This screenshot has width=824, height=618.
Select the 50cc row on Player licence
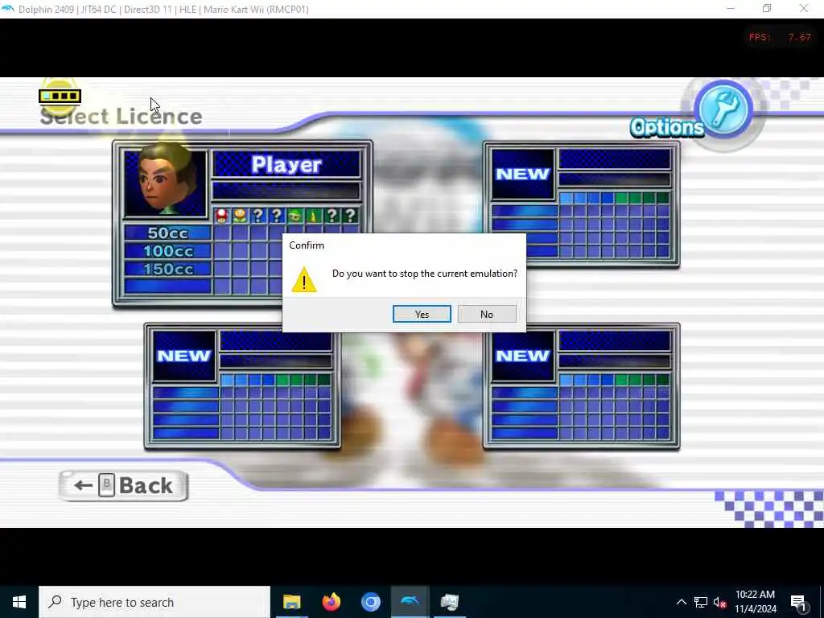point(167,233)
